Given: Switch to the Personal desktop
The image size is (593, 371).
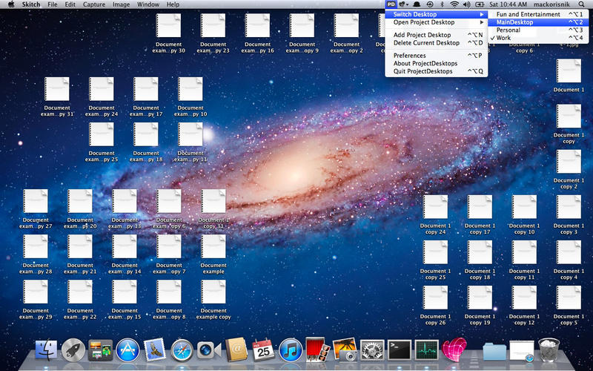Looking at the screenshot, I should (x=508, y=30).
